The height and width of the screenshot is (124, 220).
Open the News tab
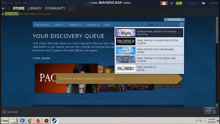(107, 24)
